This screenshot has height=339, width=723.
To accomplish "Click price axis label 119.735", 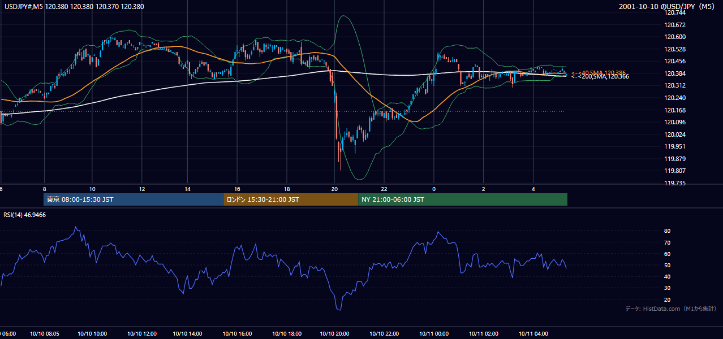I will pos(675,183).
